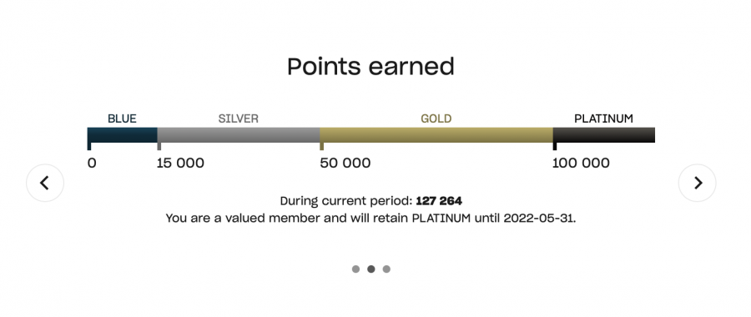Click the dark blue progress segment
This screenshot has height=317, width=751.
122,135
